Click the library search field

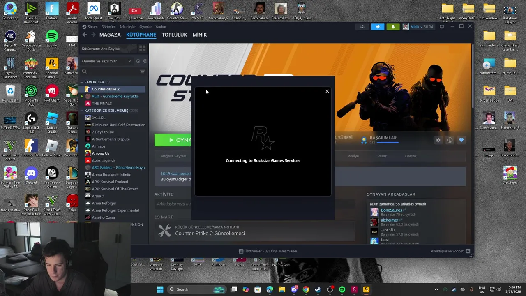click(x=109, y=72)
